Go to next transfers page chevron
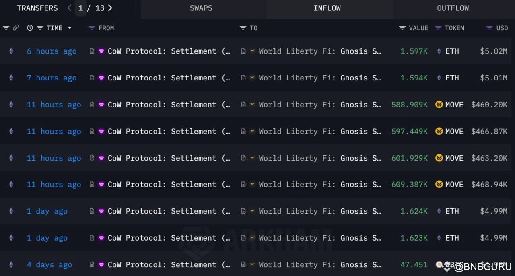Screen dimensions: 515x276 click(110, 8)
